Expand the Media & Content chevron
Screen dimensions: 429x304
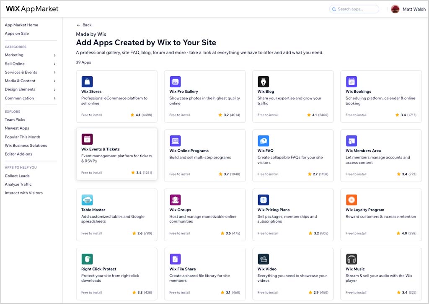(x=54, y=81)
